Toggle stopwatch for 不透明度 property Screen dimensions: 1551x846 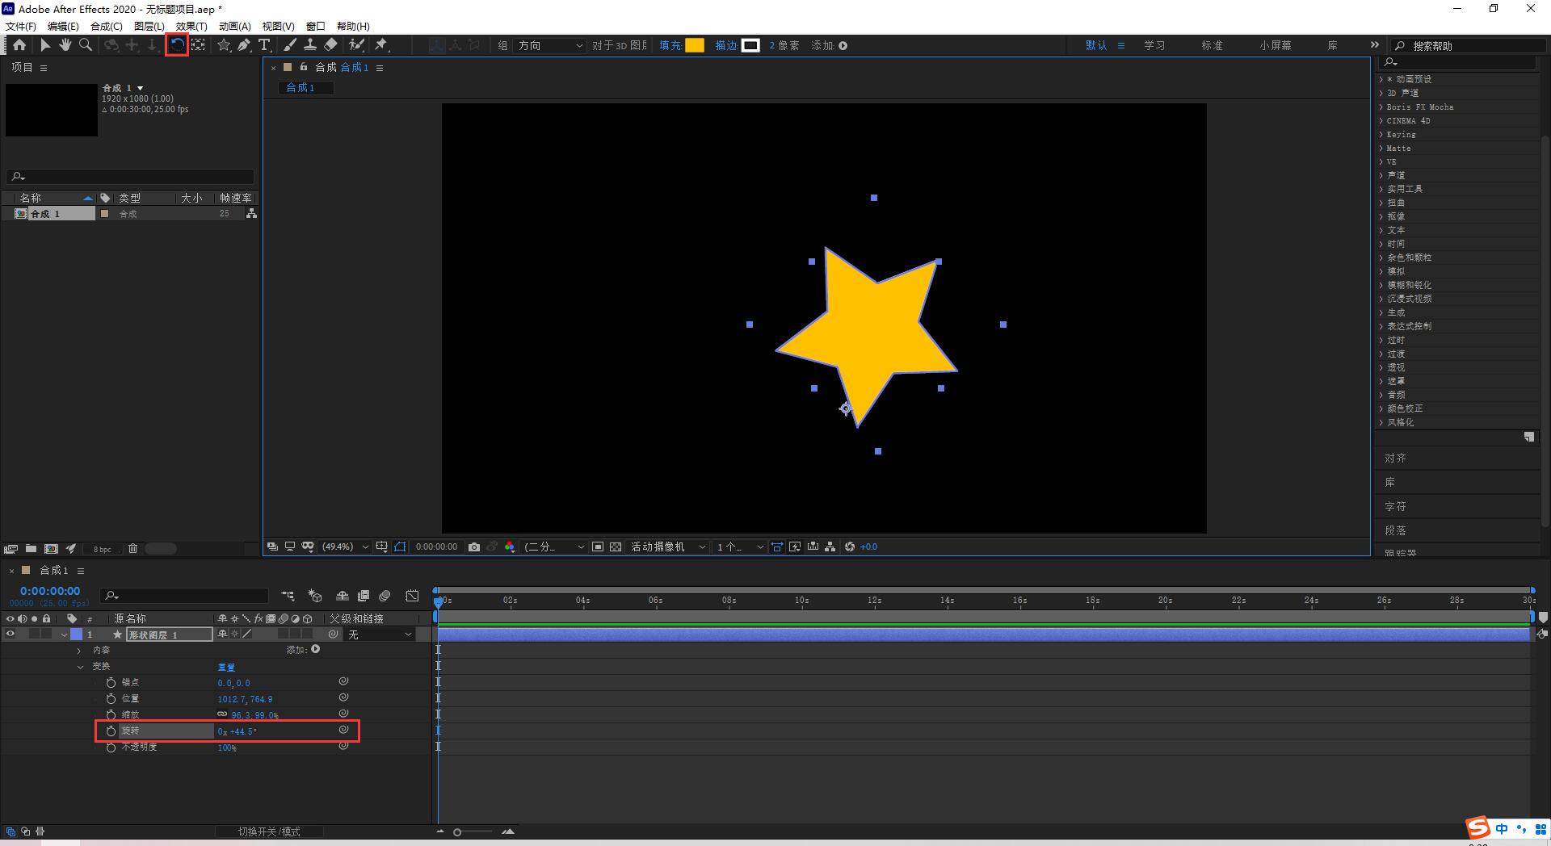(x=111, y=748)
